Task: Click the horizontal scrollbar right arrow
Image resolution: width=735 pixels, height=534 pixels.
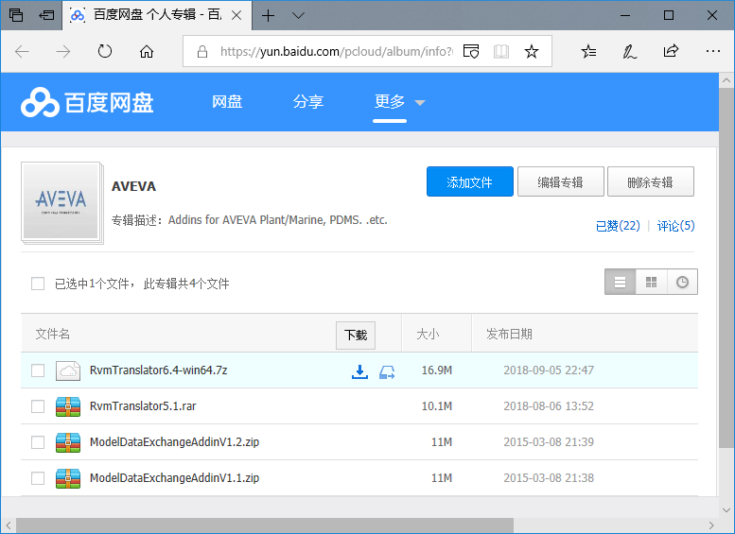Action: (x=711, y=525)
